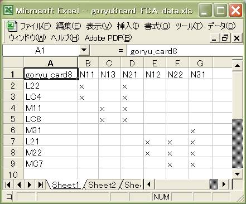
Task: Click horizontal scrollbar right arrow
Action: [x=224, y=184]
